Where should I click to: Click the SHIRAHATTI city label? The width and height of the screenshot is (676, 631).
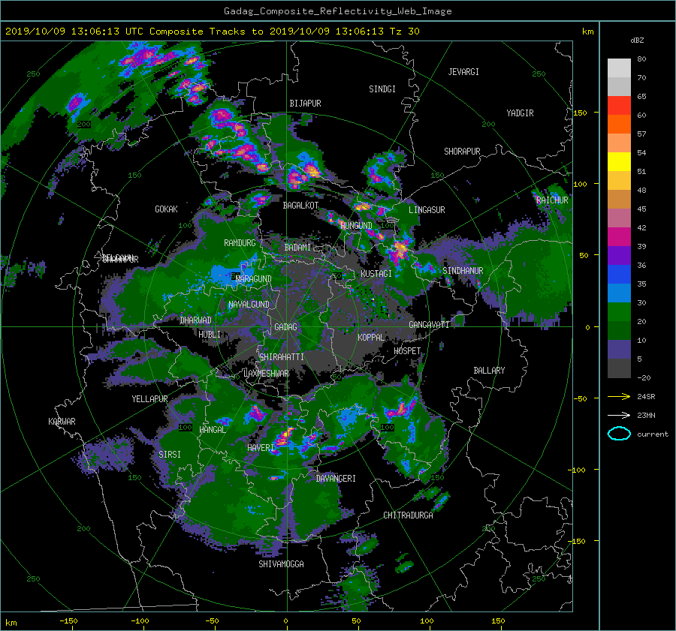point(282,357)
